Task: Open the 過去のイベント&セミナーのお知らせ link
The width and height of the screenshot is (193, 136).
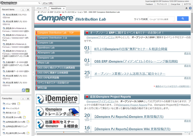Action: point(173,86)
